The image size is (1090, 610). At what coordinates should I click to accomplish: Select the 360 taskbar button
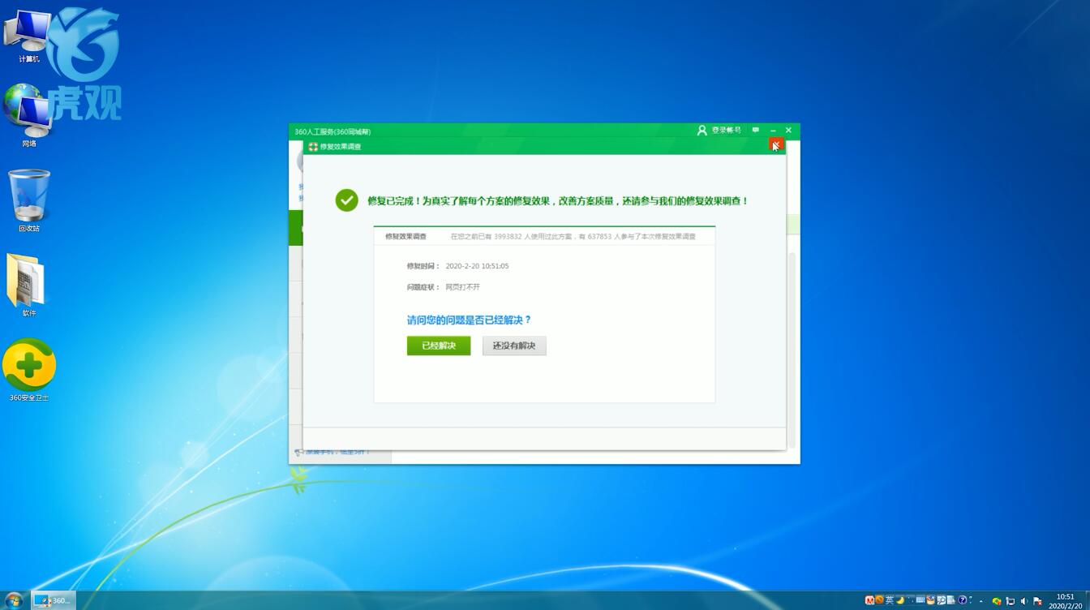click(x=53, y=600)
